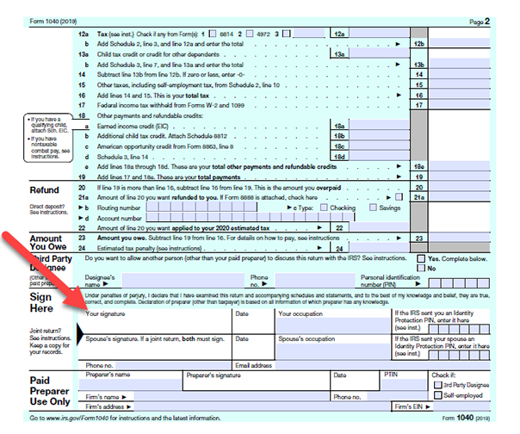Click the Designee's name field
This screenshot has width=520, height=434.
[x=183, y=281]
